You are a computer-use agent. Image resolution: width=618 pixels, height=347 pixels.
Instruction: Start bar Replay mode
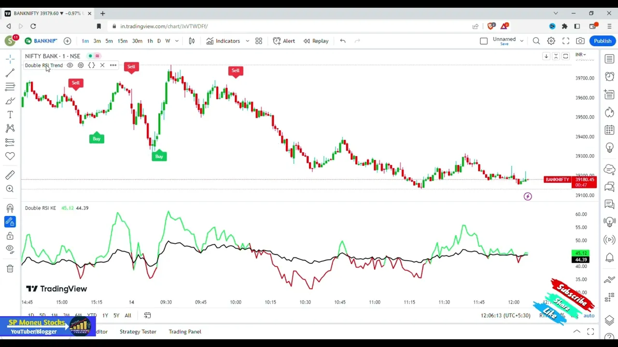pyautogui.click(x=316, y=41)
